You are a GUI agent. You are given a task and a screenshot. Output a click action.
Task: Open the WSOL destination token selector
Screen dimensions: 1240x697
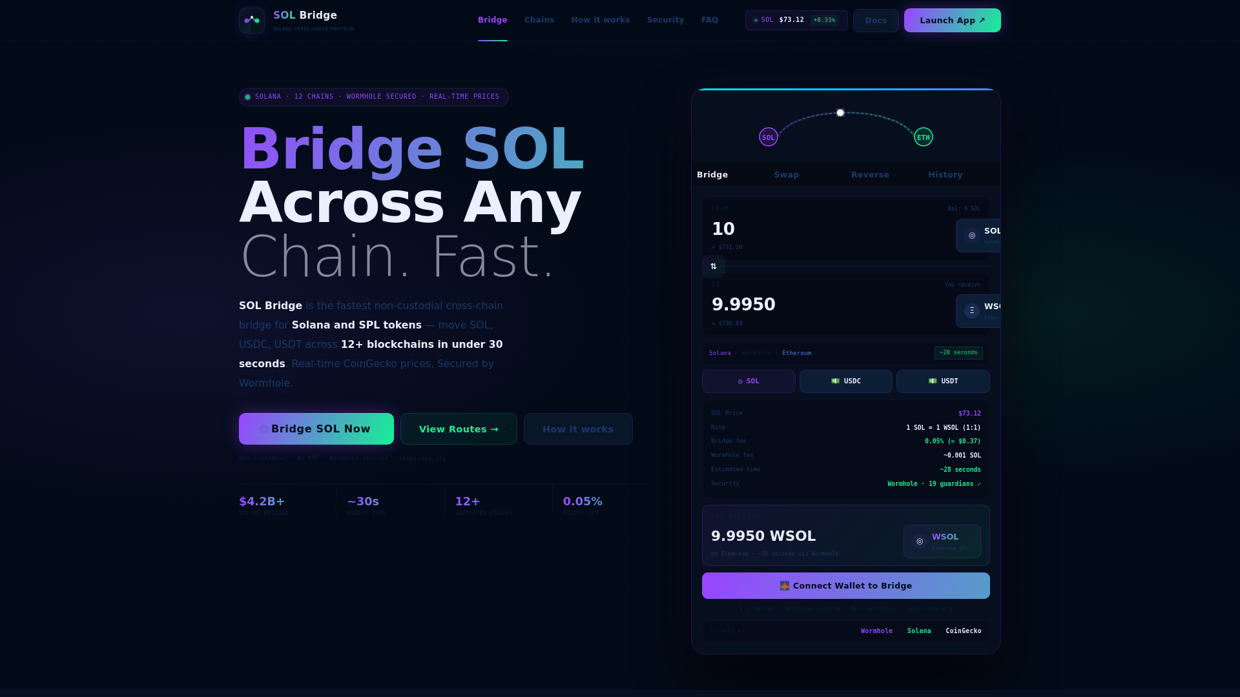(978, 311)
